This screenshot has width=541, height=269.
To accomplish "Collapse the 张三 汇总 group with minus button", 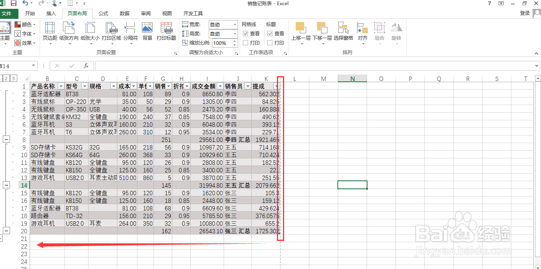I will click(x=6, y=231).
